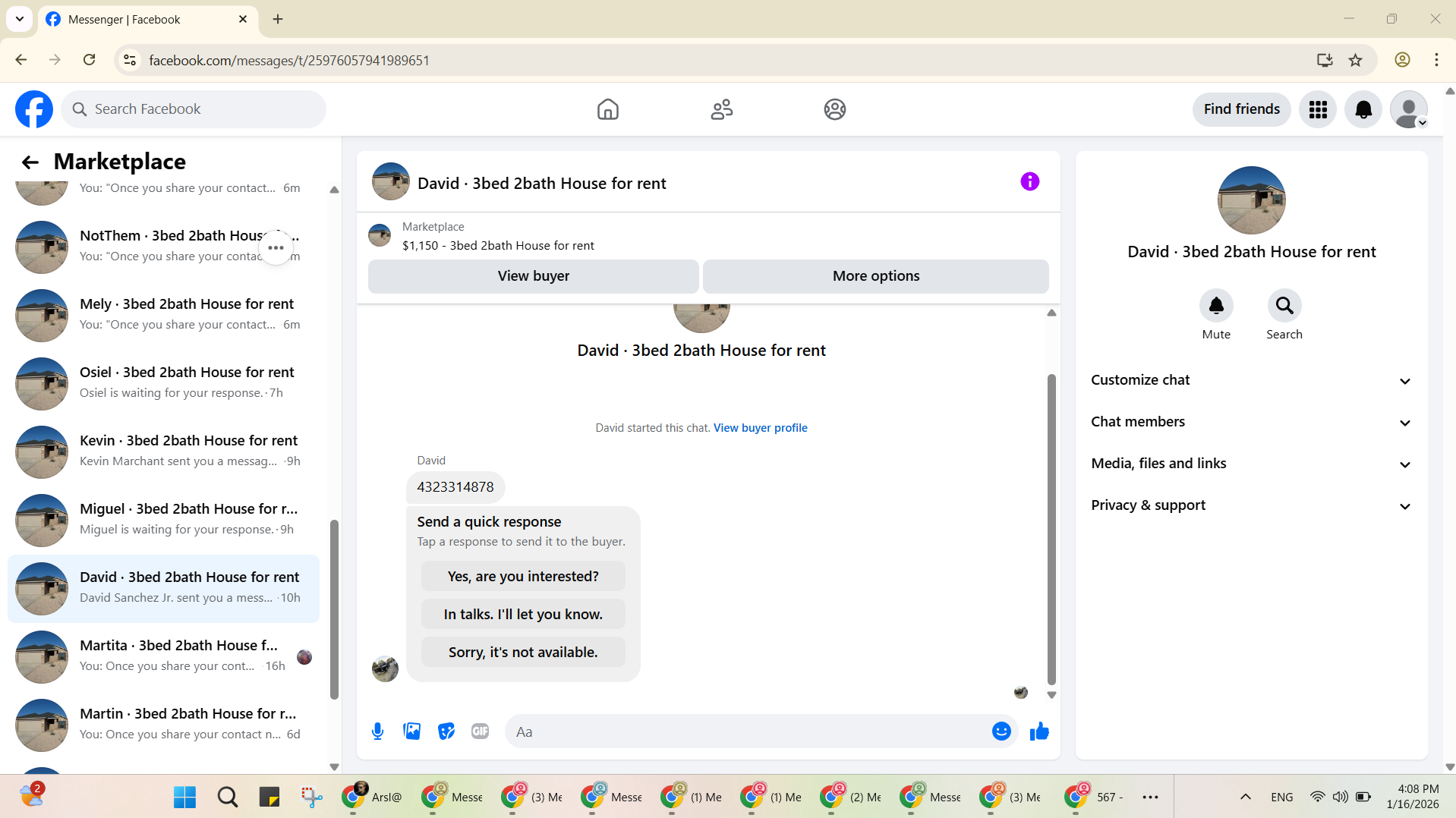Viewport: 1456px width, 818px height.
Task: Open Miguel 3bed 2bath conversation
Action: click(x=163, y=520)
